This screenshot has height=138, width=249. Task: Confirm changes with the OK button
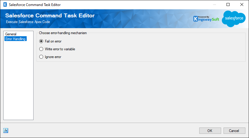click(x=210, y=131)
